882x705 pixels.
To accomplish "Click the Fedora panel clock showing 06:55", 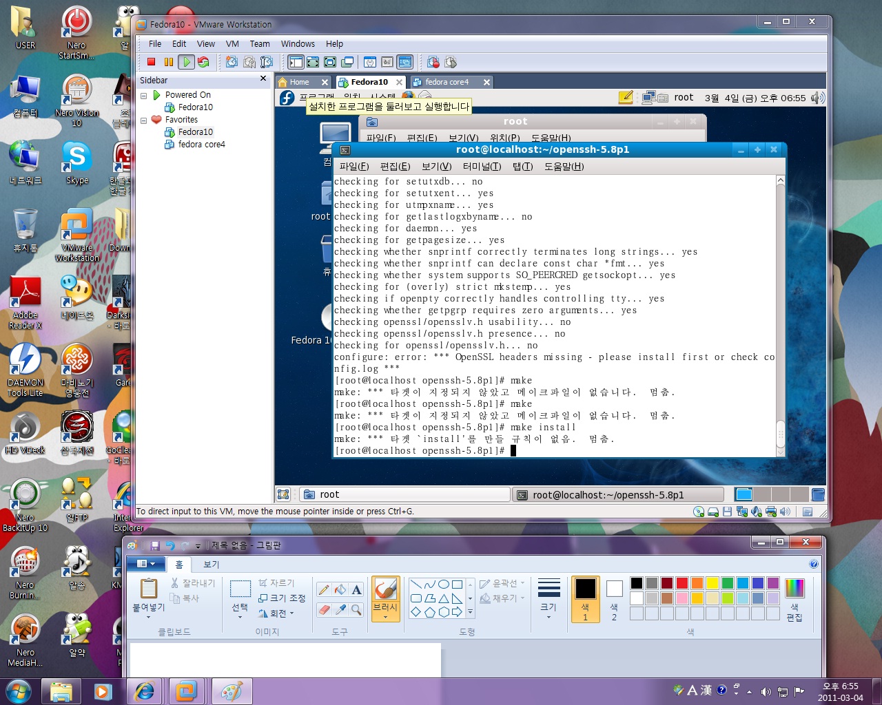I will tap(755, 98).
